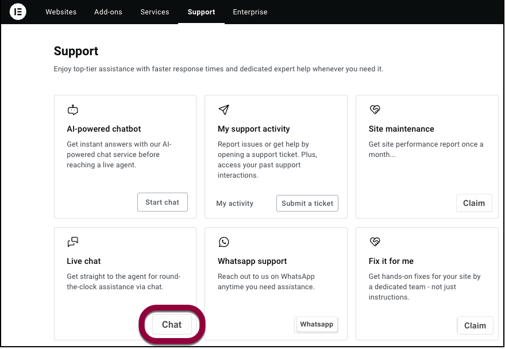Switch to the Services tab
505x349 pixels.
click(155, 12)
